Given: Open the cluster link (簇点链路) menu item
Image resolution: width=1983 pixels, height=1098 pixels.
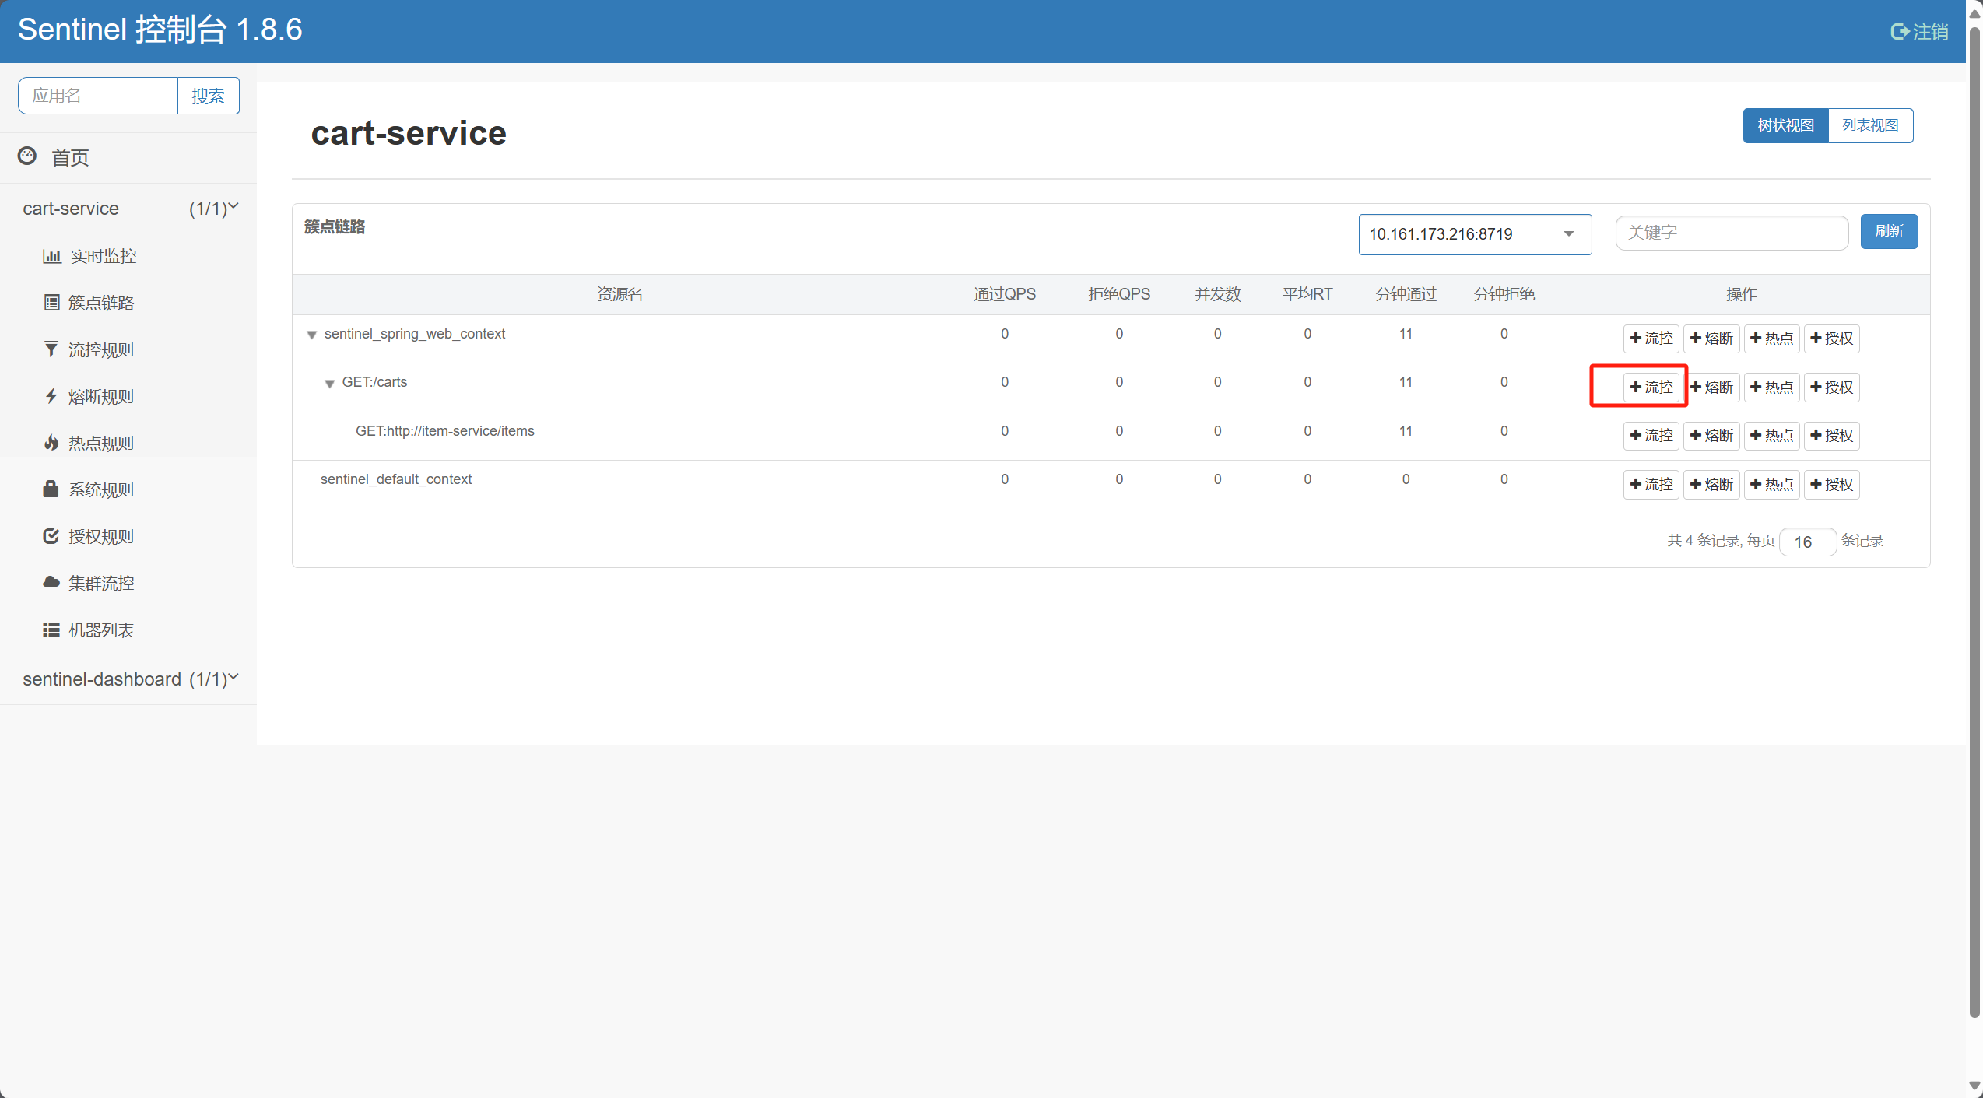Looking at the screenshot, I should pos(100,303).
